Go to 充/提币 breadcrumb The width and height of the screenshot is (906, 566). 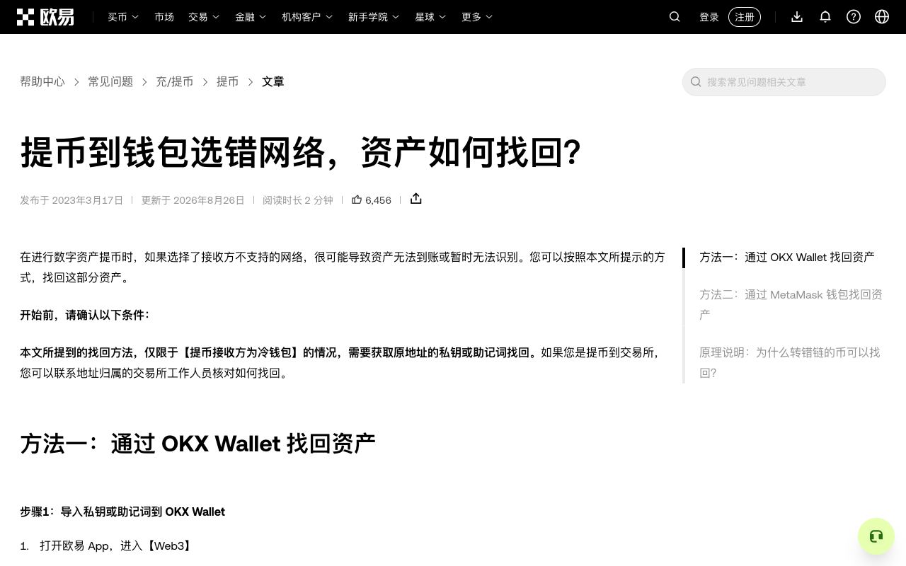click(175, 82)
